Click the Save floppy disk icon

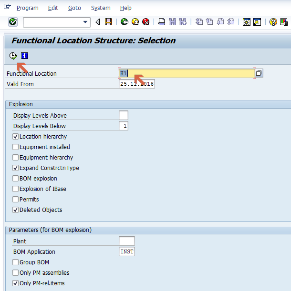(109, 22)
